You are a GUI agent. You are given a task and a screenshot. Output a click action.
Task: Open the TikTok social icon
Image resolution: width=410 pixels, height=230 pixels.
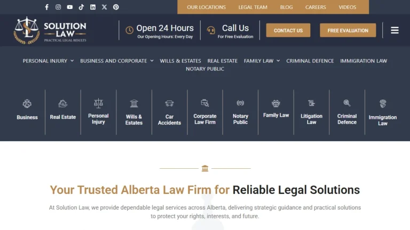coord(81,7)
